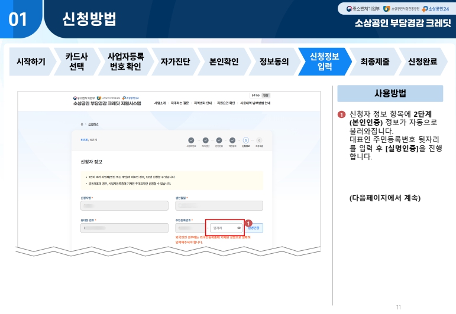Image resolution: width=456 pixels, height=314 pixels.
Task: Select the 본인확인 step tab
Action: [x=224, y=61]
